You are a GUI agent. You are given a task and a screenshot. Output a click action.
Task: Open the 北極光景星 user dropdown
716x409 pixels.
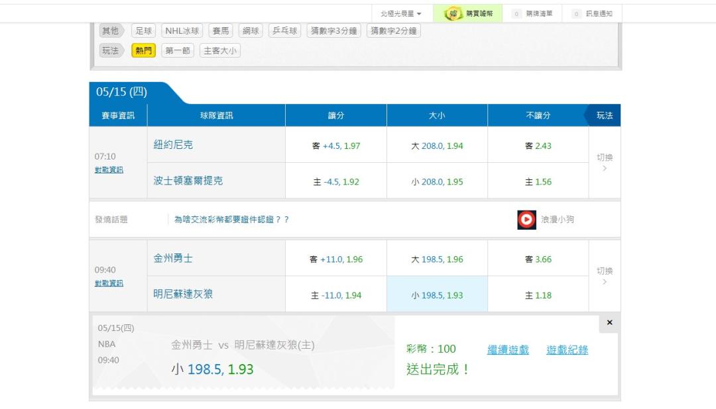tap(400, 14)
